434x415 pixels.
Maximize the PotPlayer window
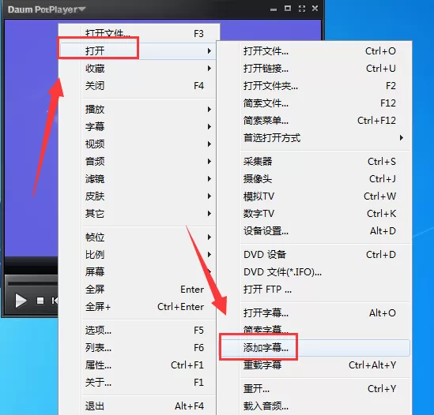click(x=288, y=9)
